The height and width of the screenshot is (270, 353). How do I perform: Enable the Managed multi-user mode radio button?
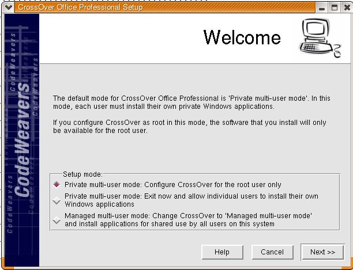[57, 219]
